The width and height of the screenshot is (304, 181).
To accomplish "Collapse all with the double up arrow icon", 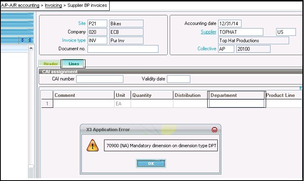I will pyautogui.click(x=30, y=40).
